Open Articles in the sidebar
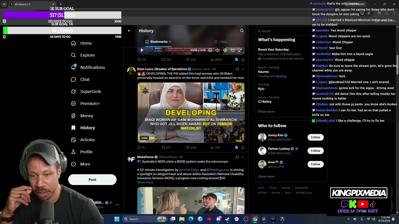This screenshot has width=399, height=224. (x=83, y=140)
